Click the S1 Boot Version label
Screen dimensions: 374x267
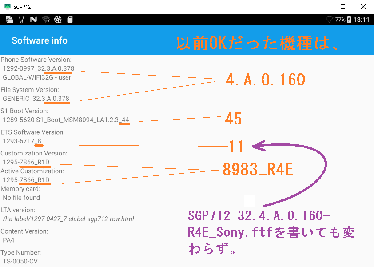24,111
